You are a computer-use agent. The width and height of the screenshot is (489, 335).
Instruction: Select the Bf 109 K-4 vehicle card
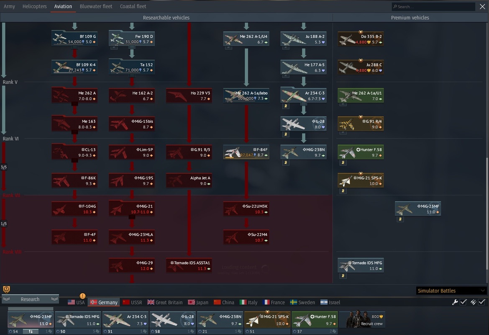point(74,67)
